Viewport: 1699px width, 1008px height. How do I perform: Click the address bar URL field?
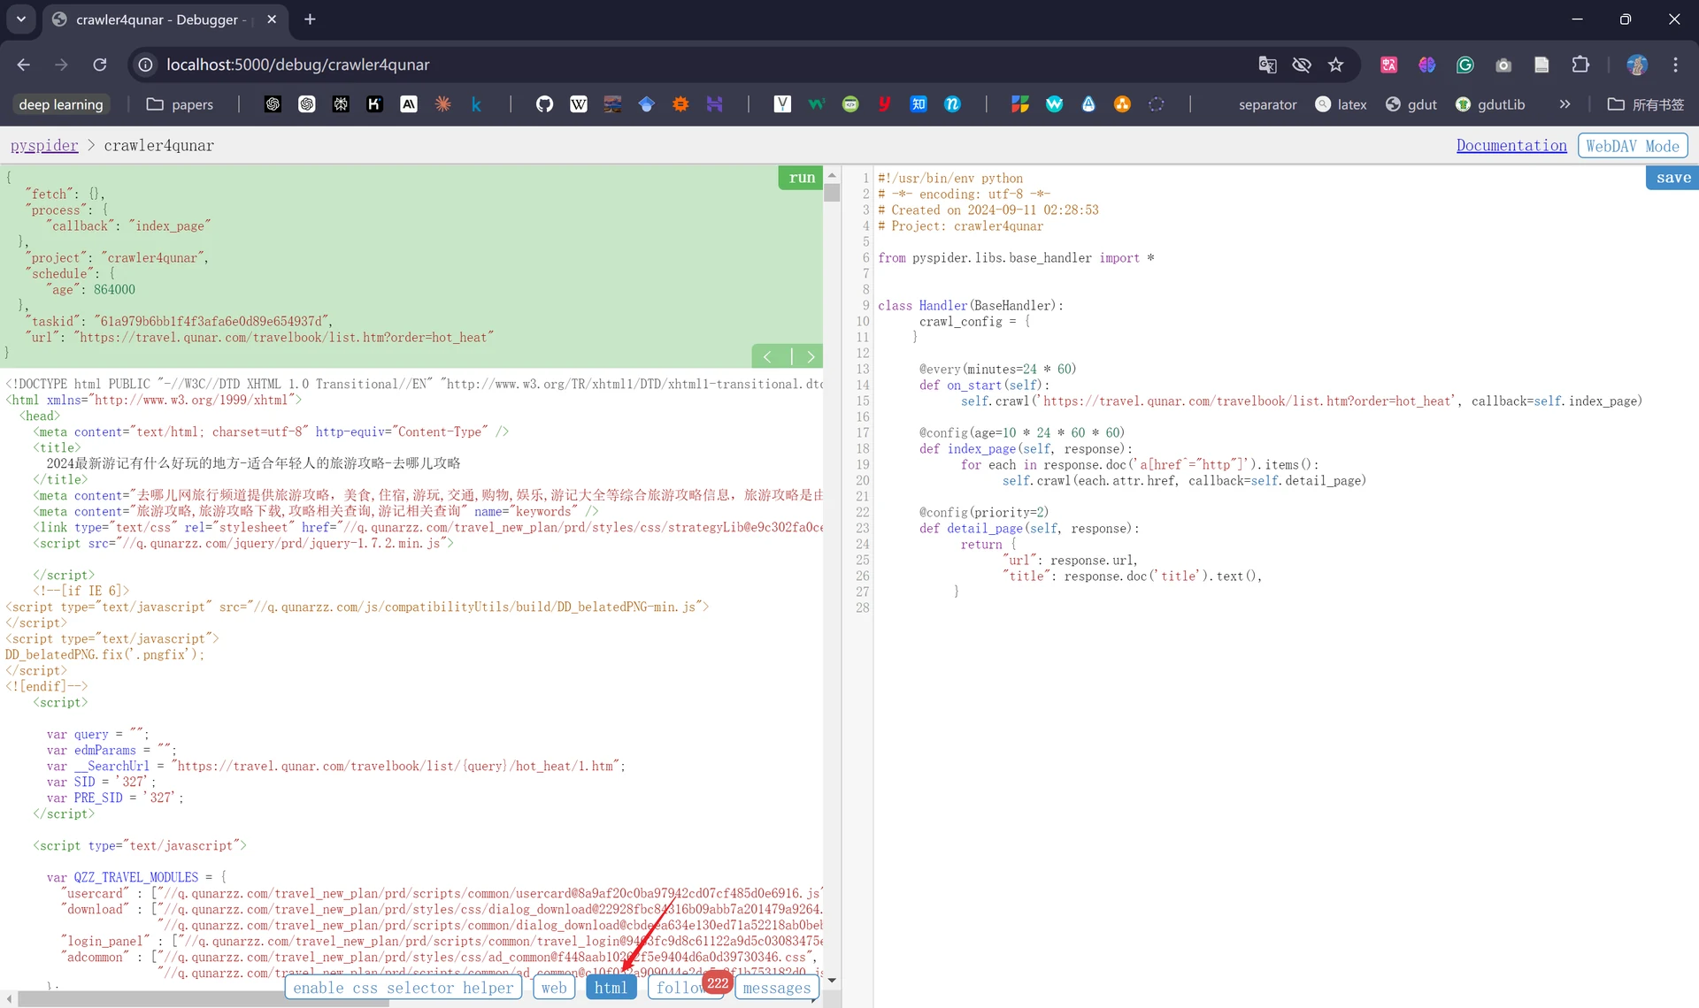point(690,65)
